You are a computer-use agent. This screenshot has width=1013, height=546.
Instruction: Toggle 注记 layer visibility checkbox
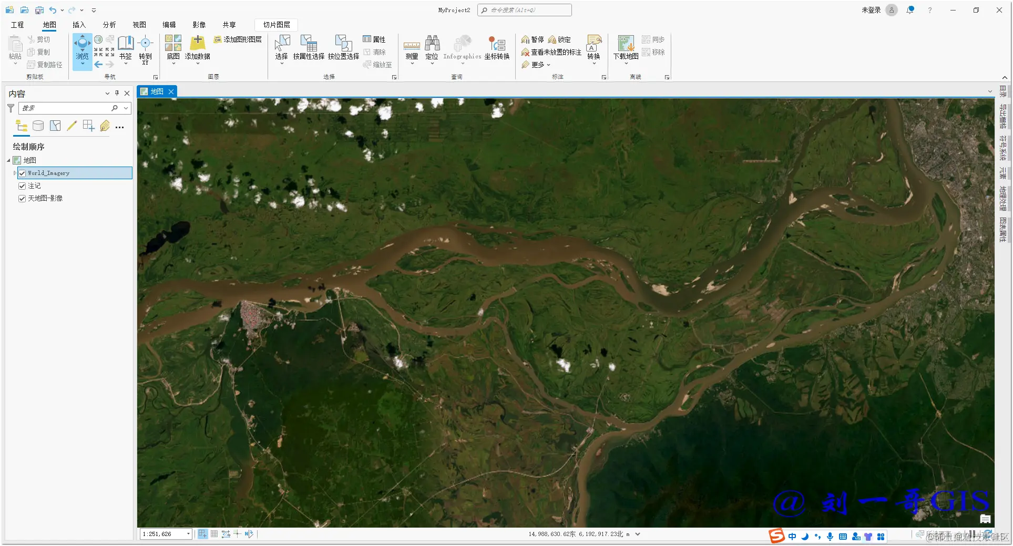(22, 186)
